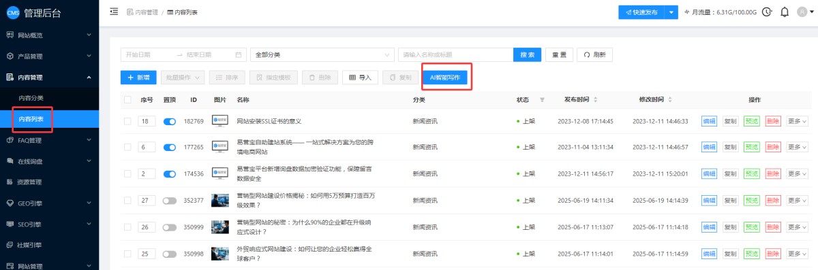Click 复制 for the ID 177265 row

(x=730, y=147)
